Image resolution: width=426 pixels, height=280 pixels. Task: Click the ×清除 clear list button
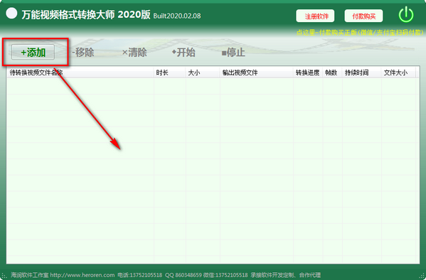click(x=134, y=52)
